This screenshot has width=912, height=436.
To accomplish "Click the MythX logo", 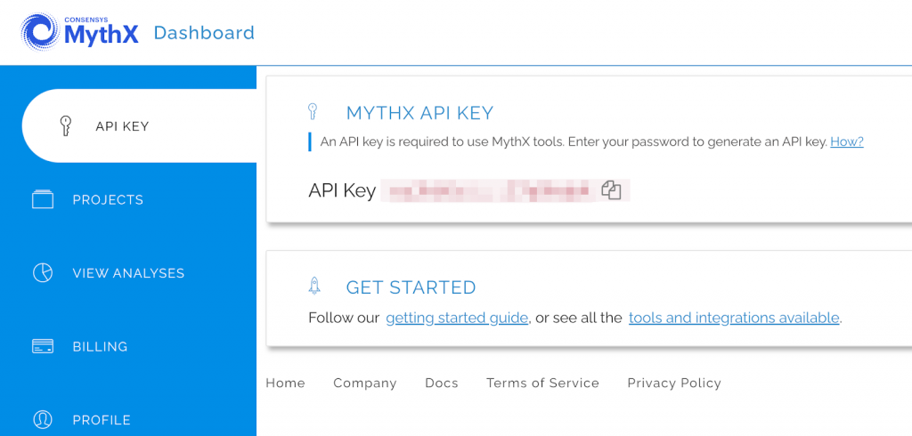I will pyautogui.click(x=79, y=32).
